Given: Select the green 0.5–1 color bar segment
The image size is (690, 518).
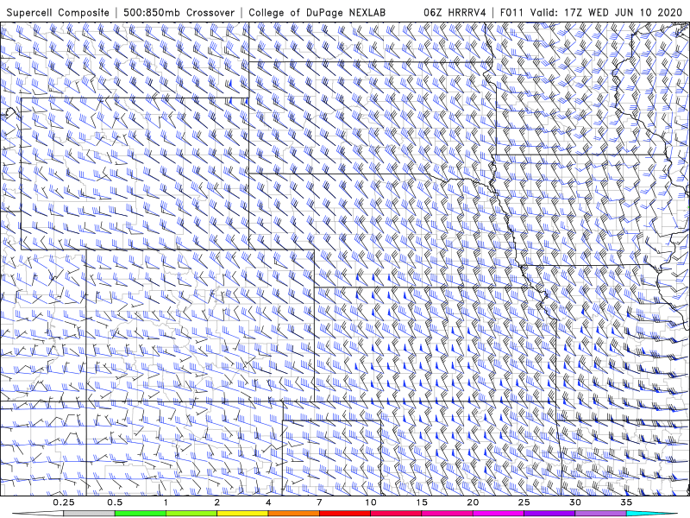Looking at the screenshot, I should click(141, 514).
